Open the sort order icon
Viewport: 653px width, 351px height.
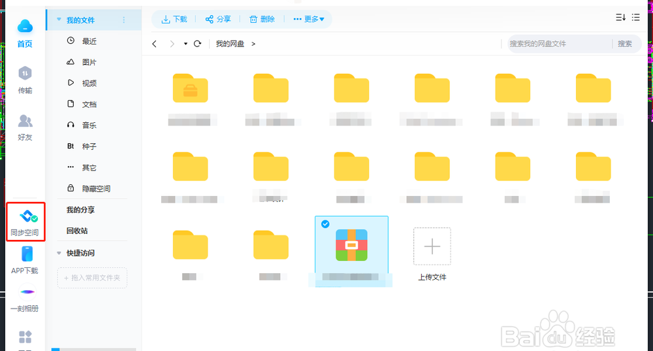pos(620,17)
